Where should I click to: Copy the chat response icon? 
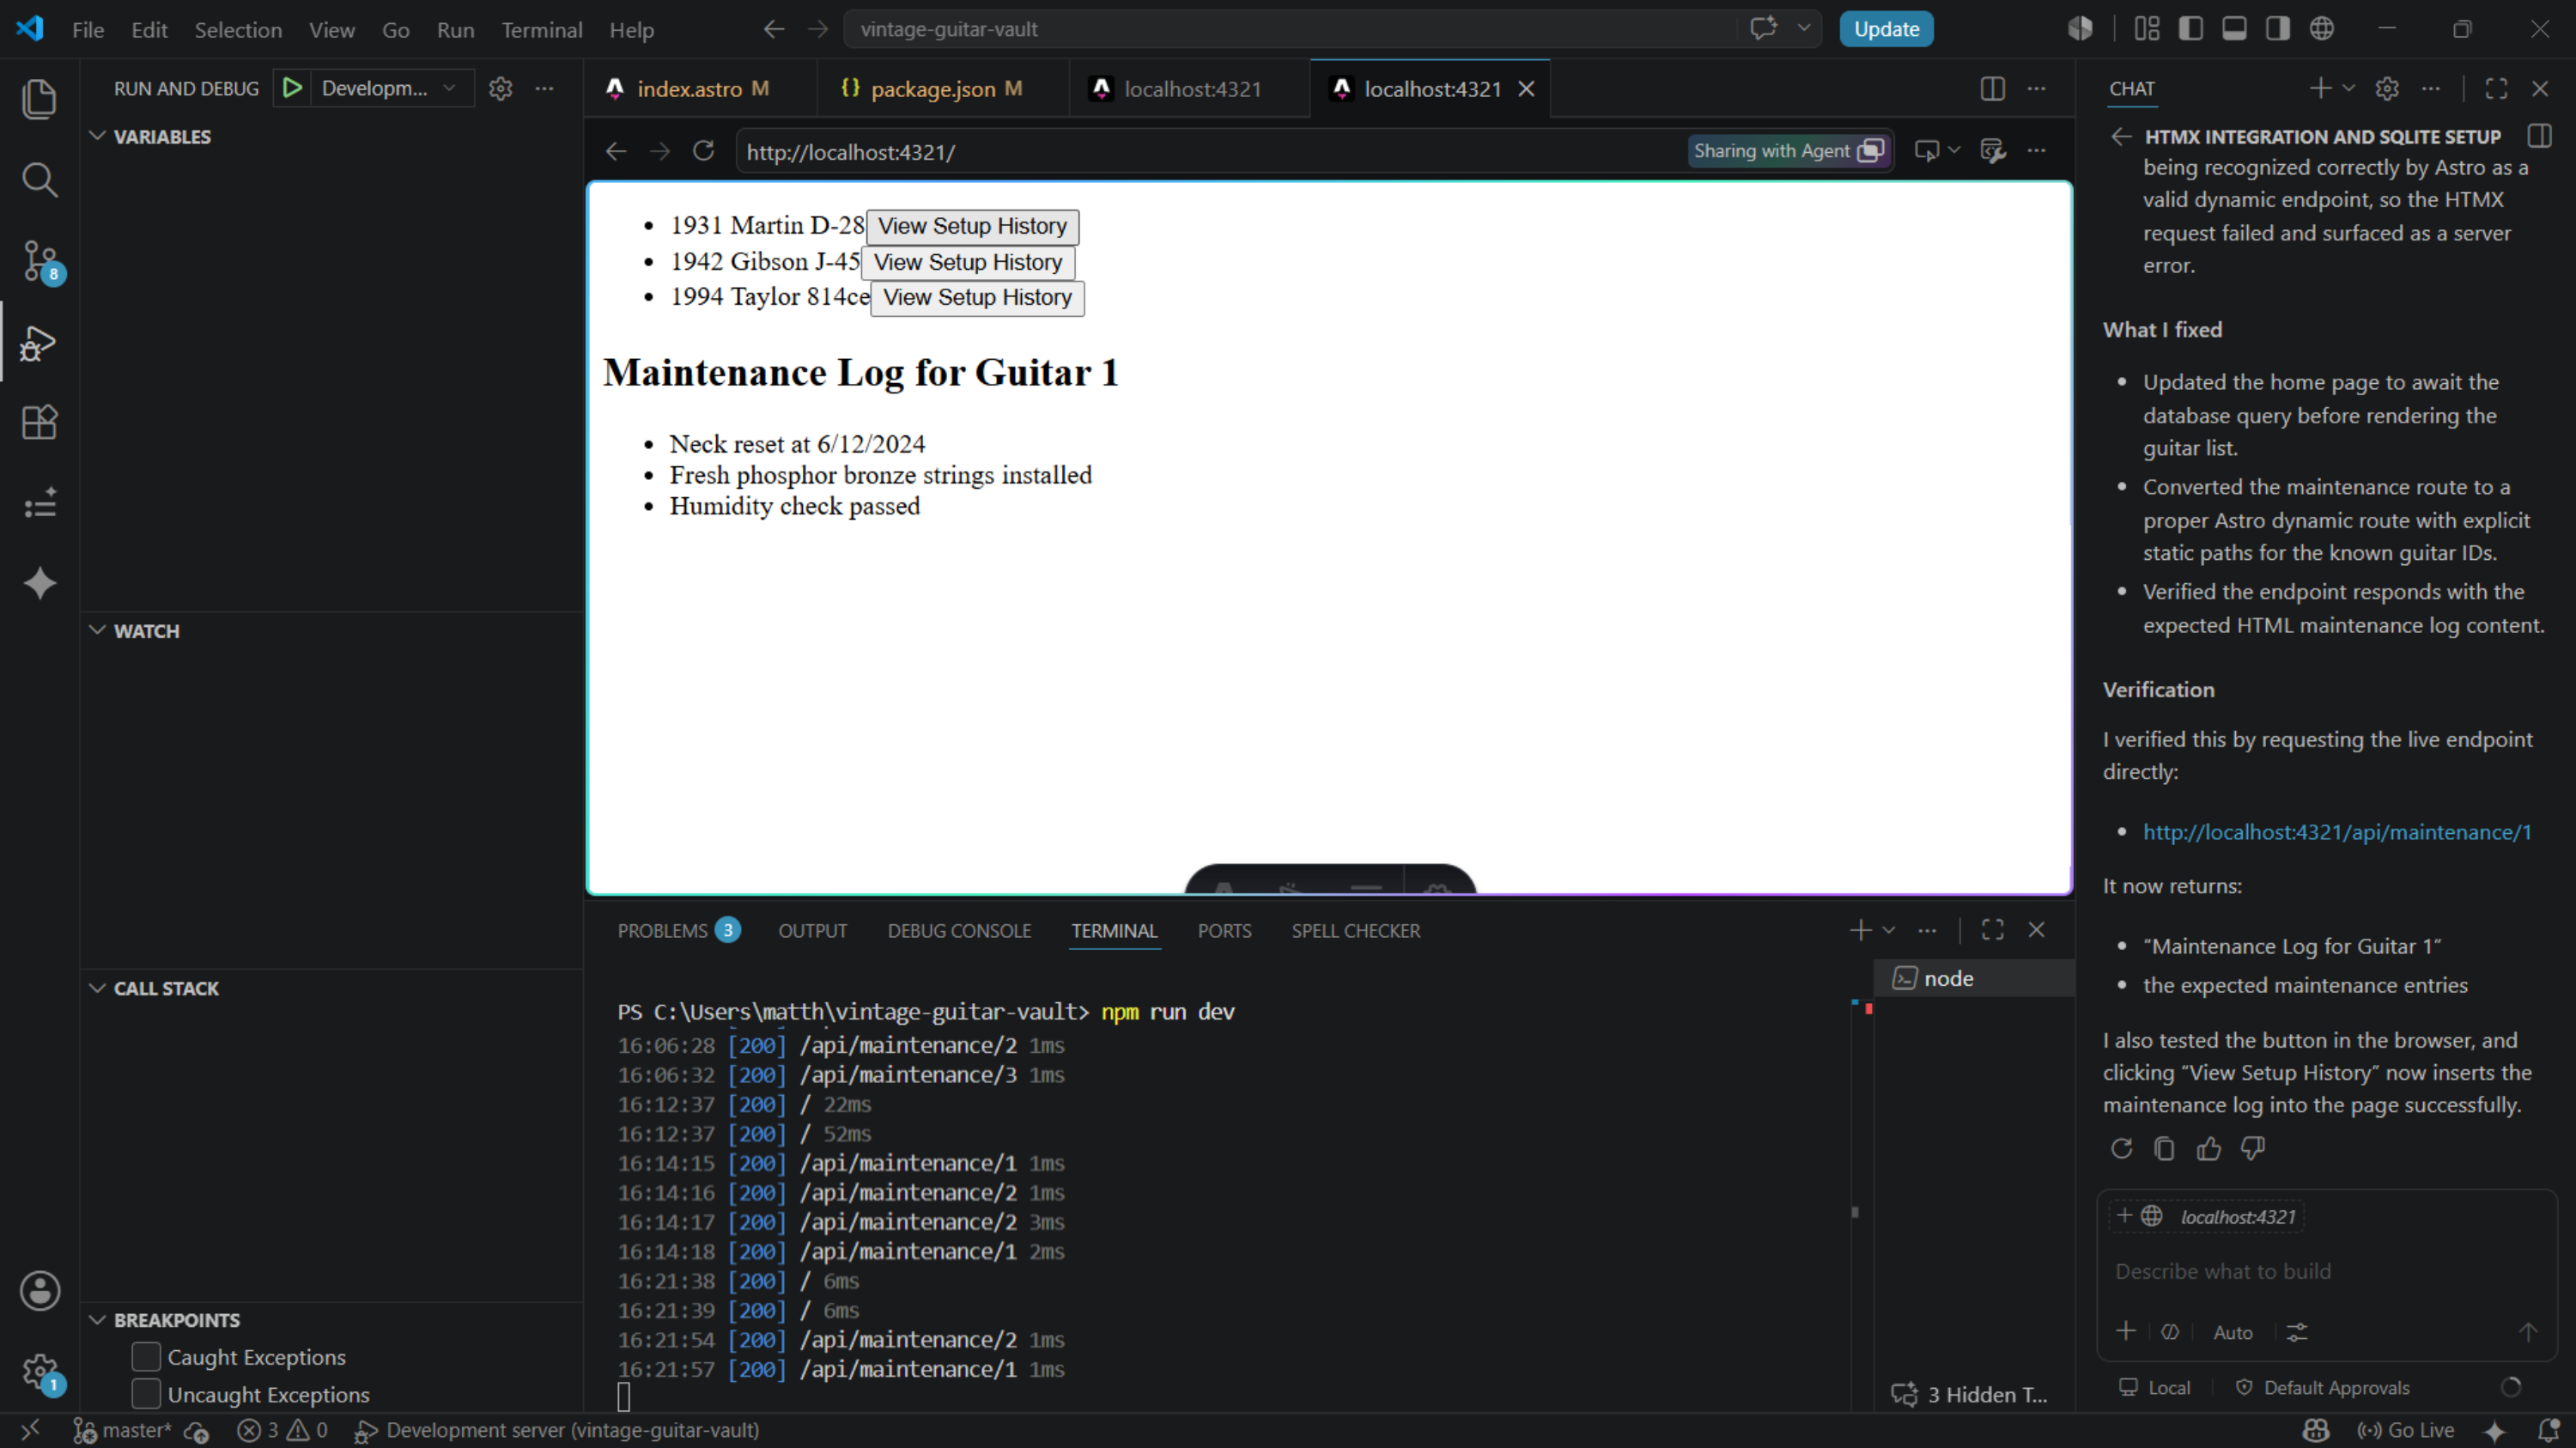[x=2164, y=1148]
